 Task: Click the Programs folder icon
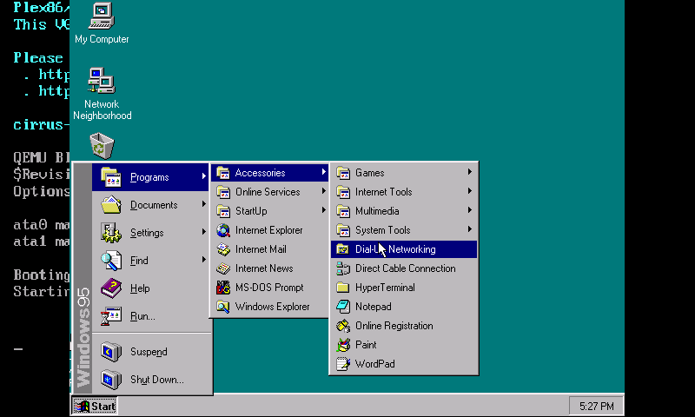(x=111, y=177)
